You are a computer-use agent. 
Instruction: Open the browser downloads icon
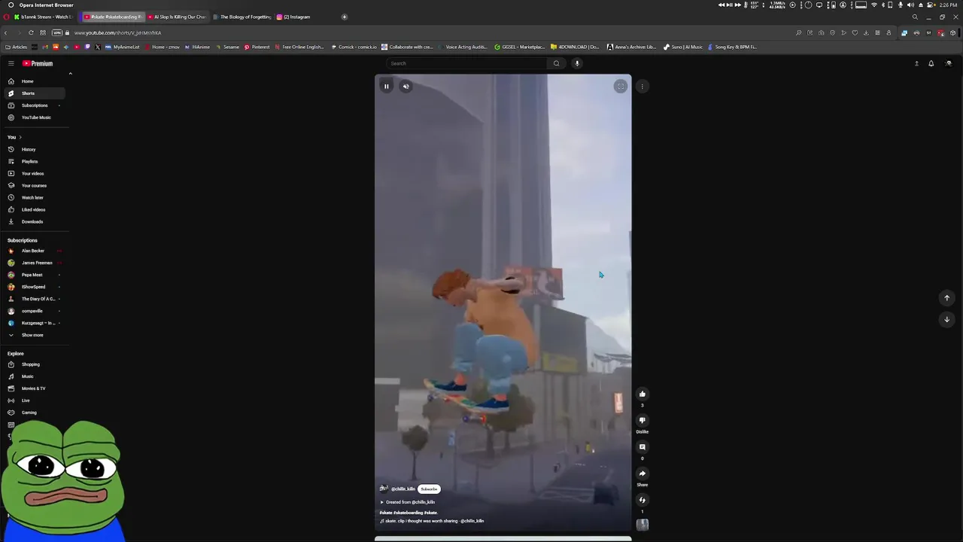(x=866, y=32)
